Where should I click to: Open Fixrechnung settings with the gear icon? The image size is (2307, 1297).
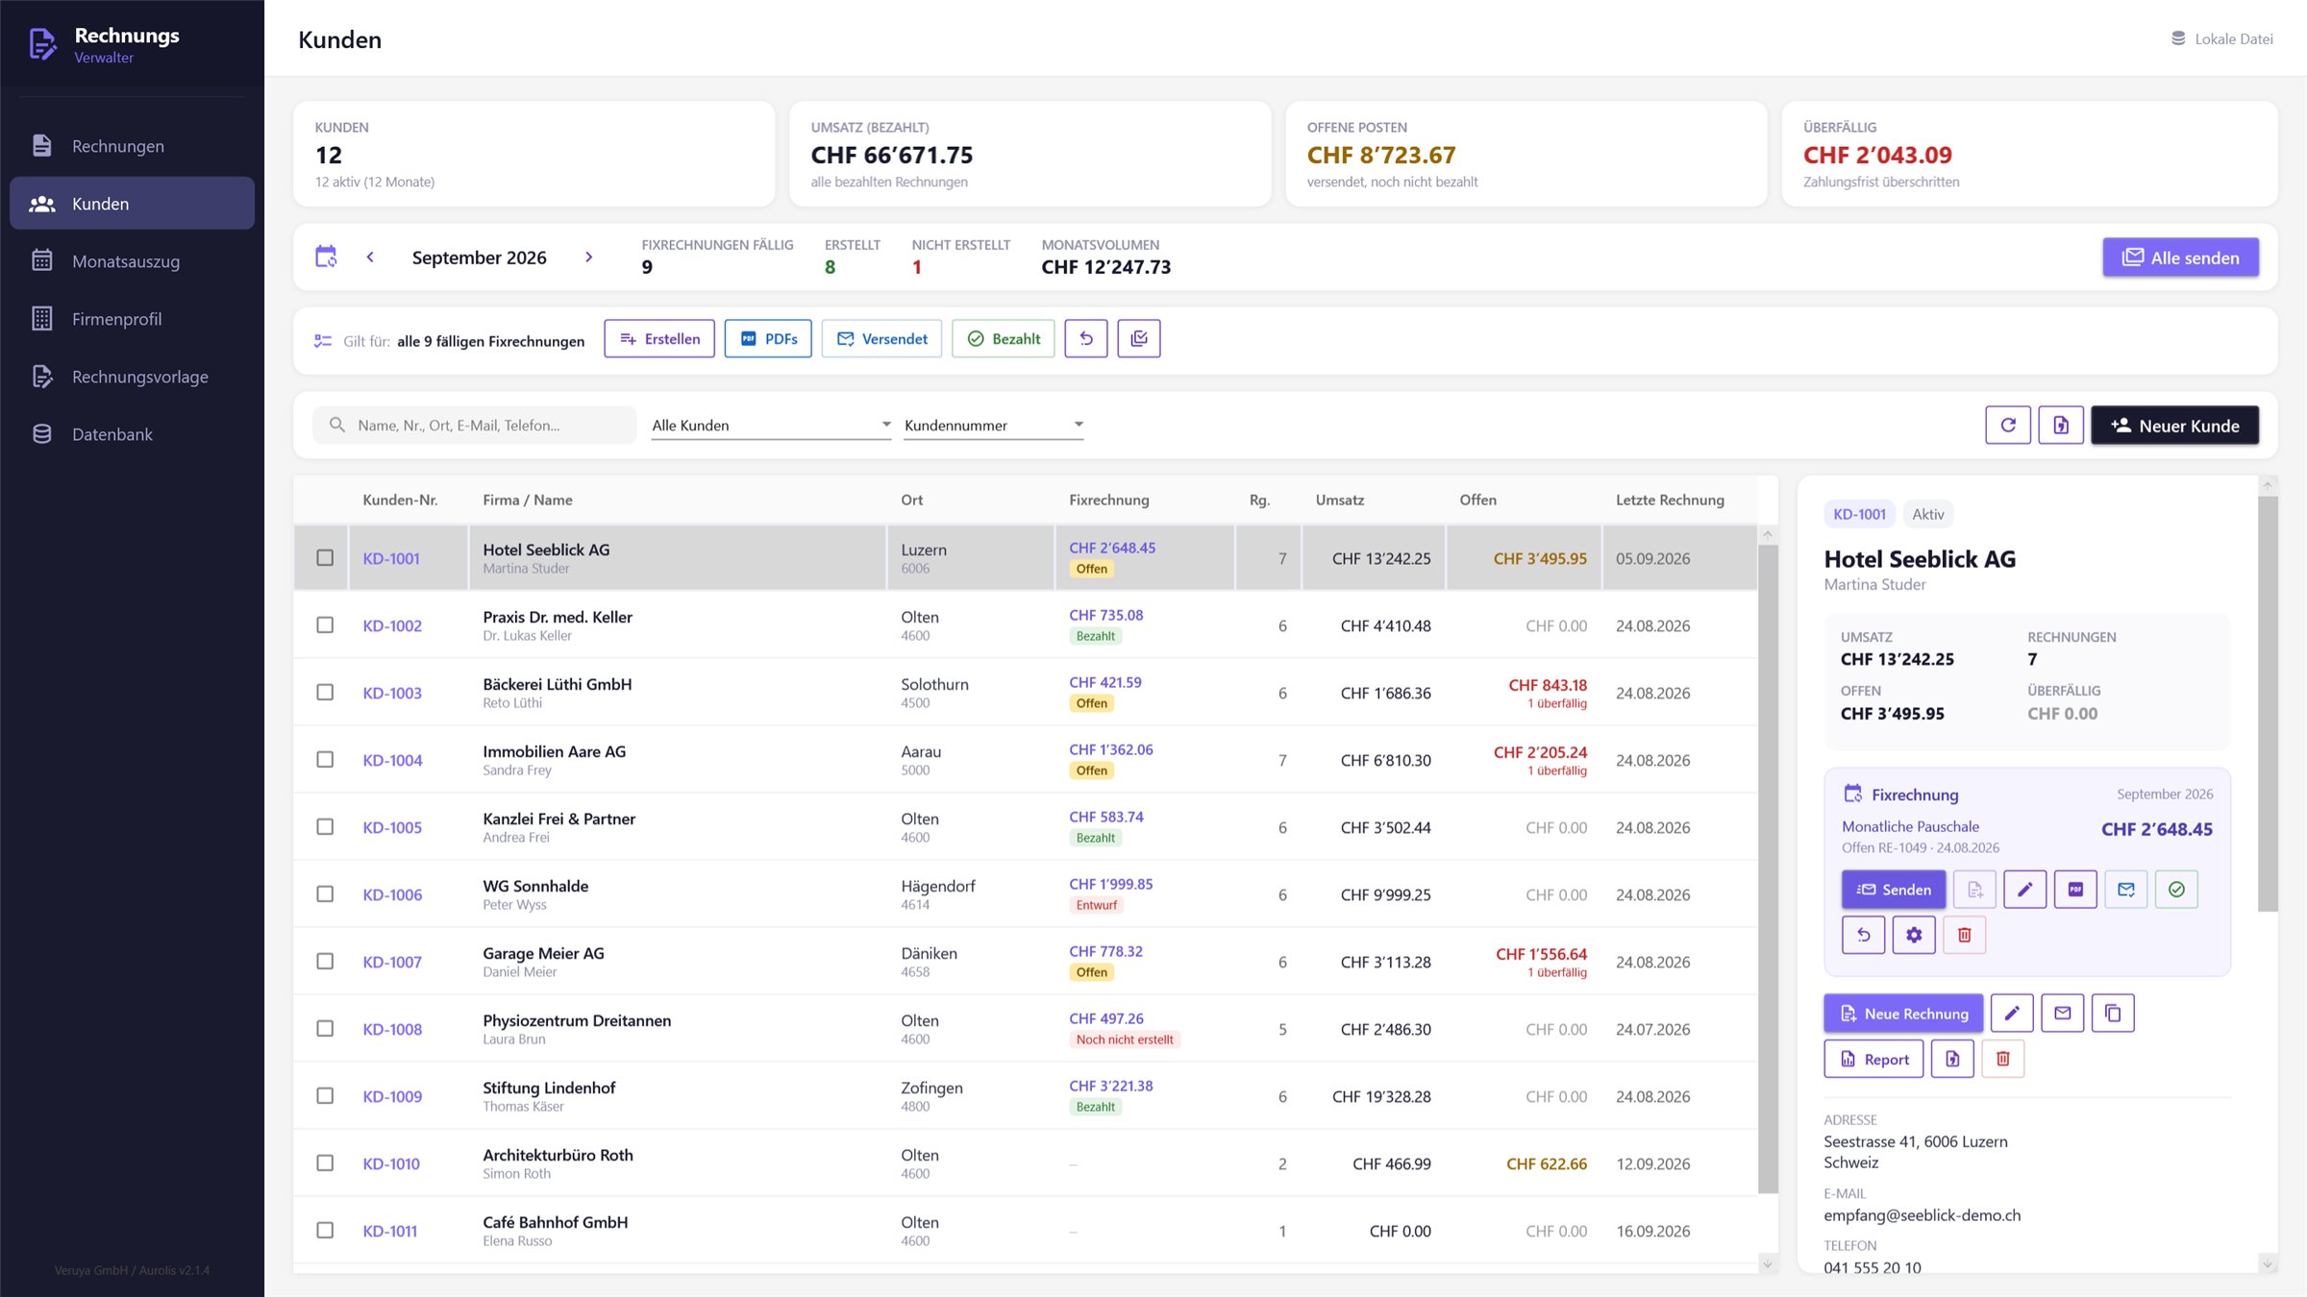(1914, 935)
